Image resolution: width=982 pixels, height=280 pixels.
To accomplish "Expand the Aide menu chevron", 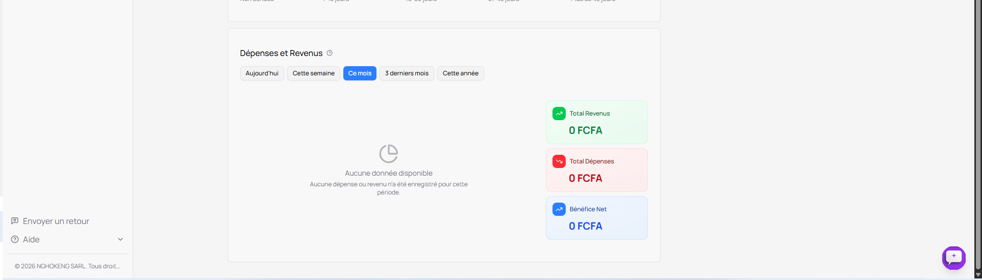I will tap(120, 239).
